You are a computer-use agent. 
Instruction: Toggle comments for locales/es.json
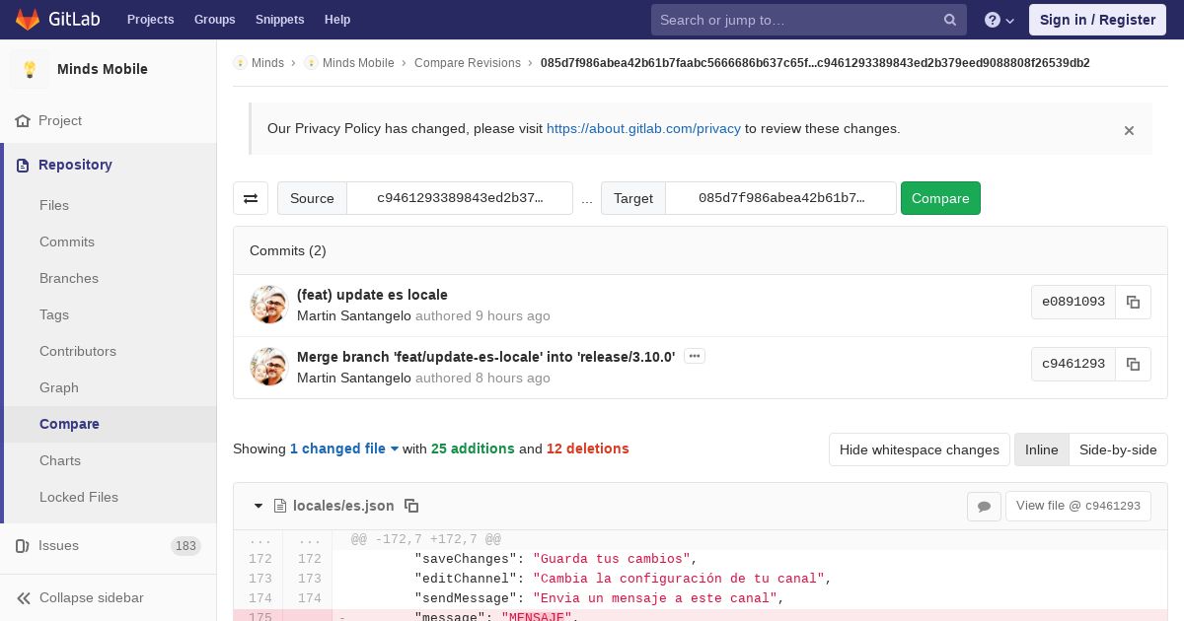984,507
